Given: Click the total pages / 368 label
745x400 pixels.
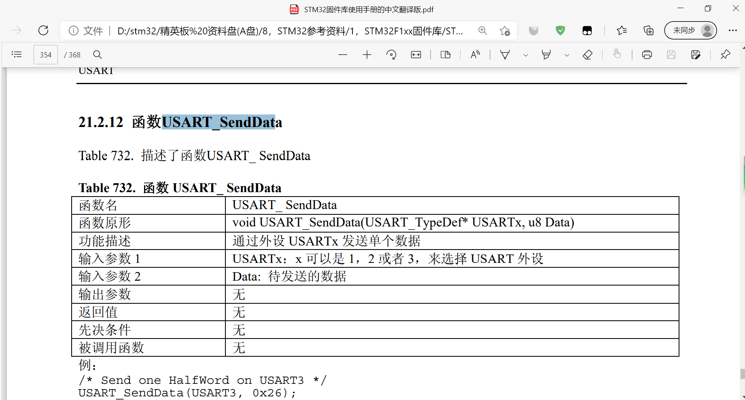Looking at the screenshot, I should [72, 55].
